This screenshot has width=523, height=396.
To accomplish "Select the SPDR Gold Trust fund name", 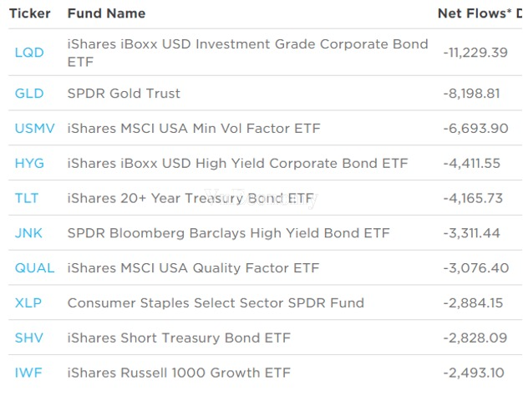I will point(124,94).
